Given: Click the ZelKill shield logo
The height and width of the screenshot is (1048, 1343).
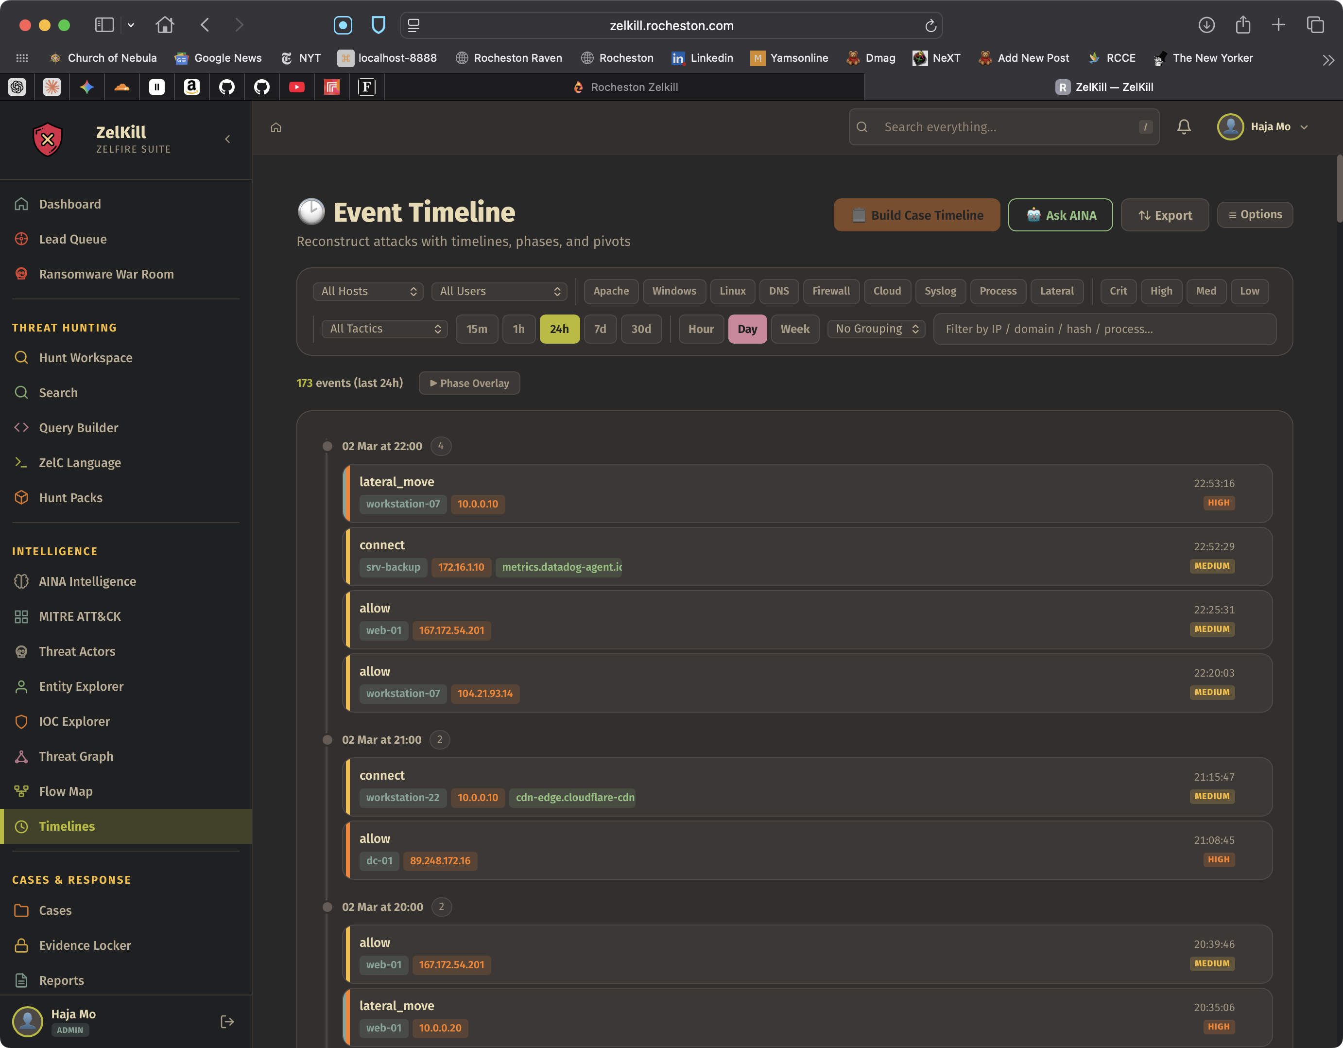Looking at the screenshot, I should pos(47,139).
